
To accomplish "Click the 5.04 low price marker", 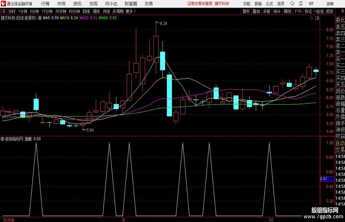I will [x=90, y=130].
